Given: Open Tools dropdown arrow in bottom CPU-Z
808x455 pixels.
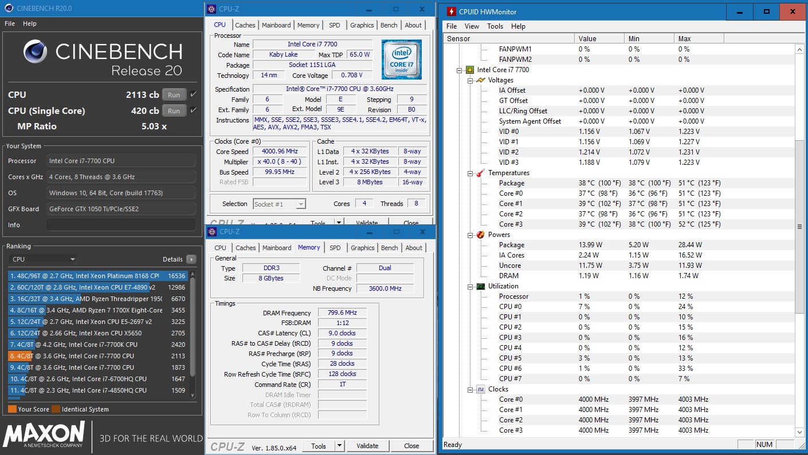Looking at the screenshot, I should coord(339,446).
